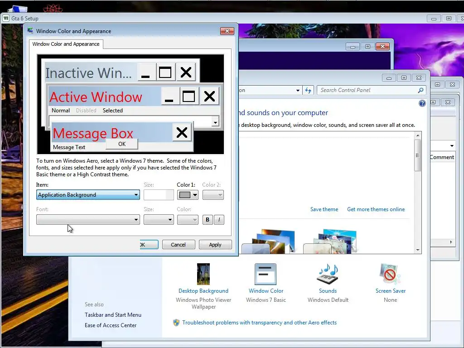Open the disabled Color 2 dropdown
Image resolution: width=464 pixels, height=348 pixels.
click(213, 195)
